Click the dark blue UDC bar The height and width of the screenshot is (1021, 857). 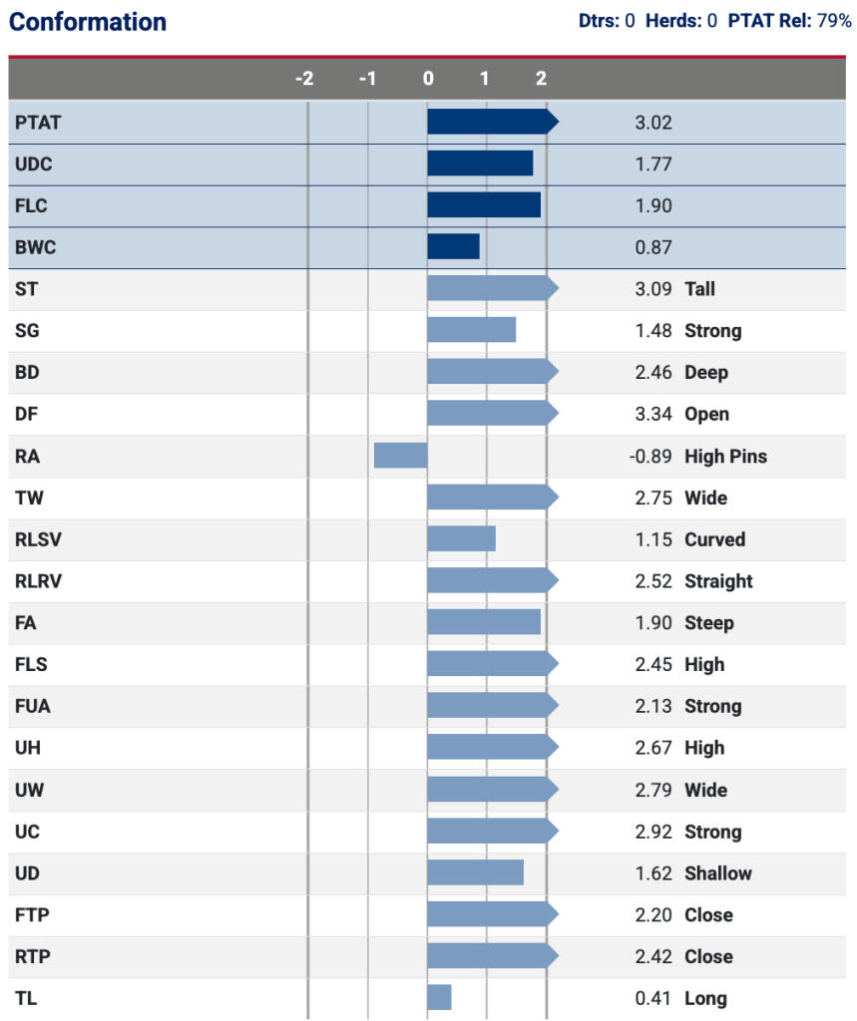tap(480, 165)
